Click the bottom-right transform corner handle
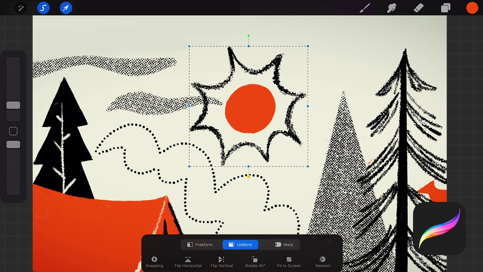This screenshot has width=483, height=272. point(308,166)
